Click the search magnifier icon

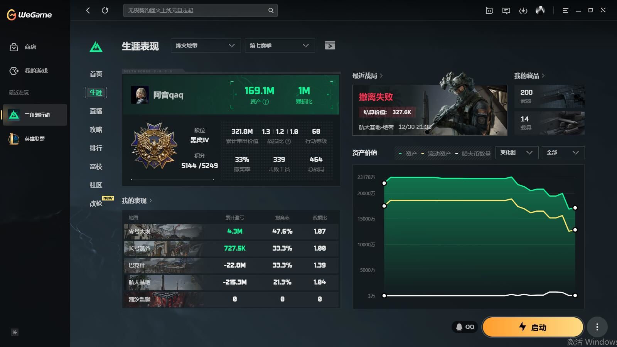(x=271, y=10)
